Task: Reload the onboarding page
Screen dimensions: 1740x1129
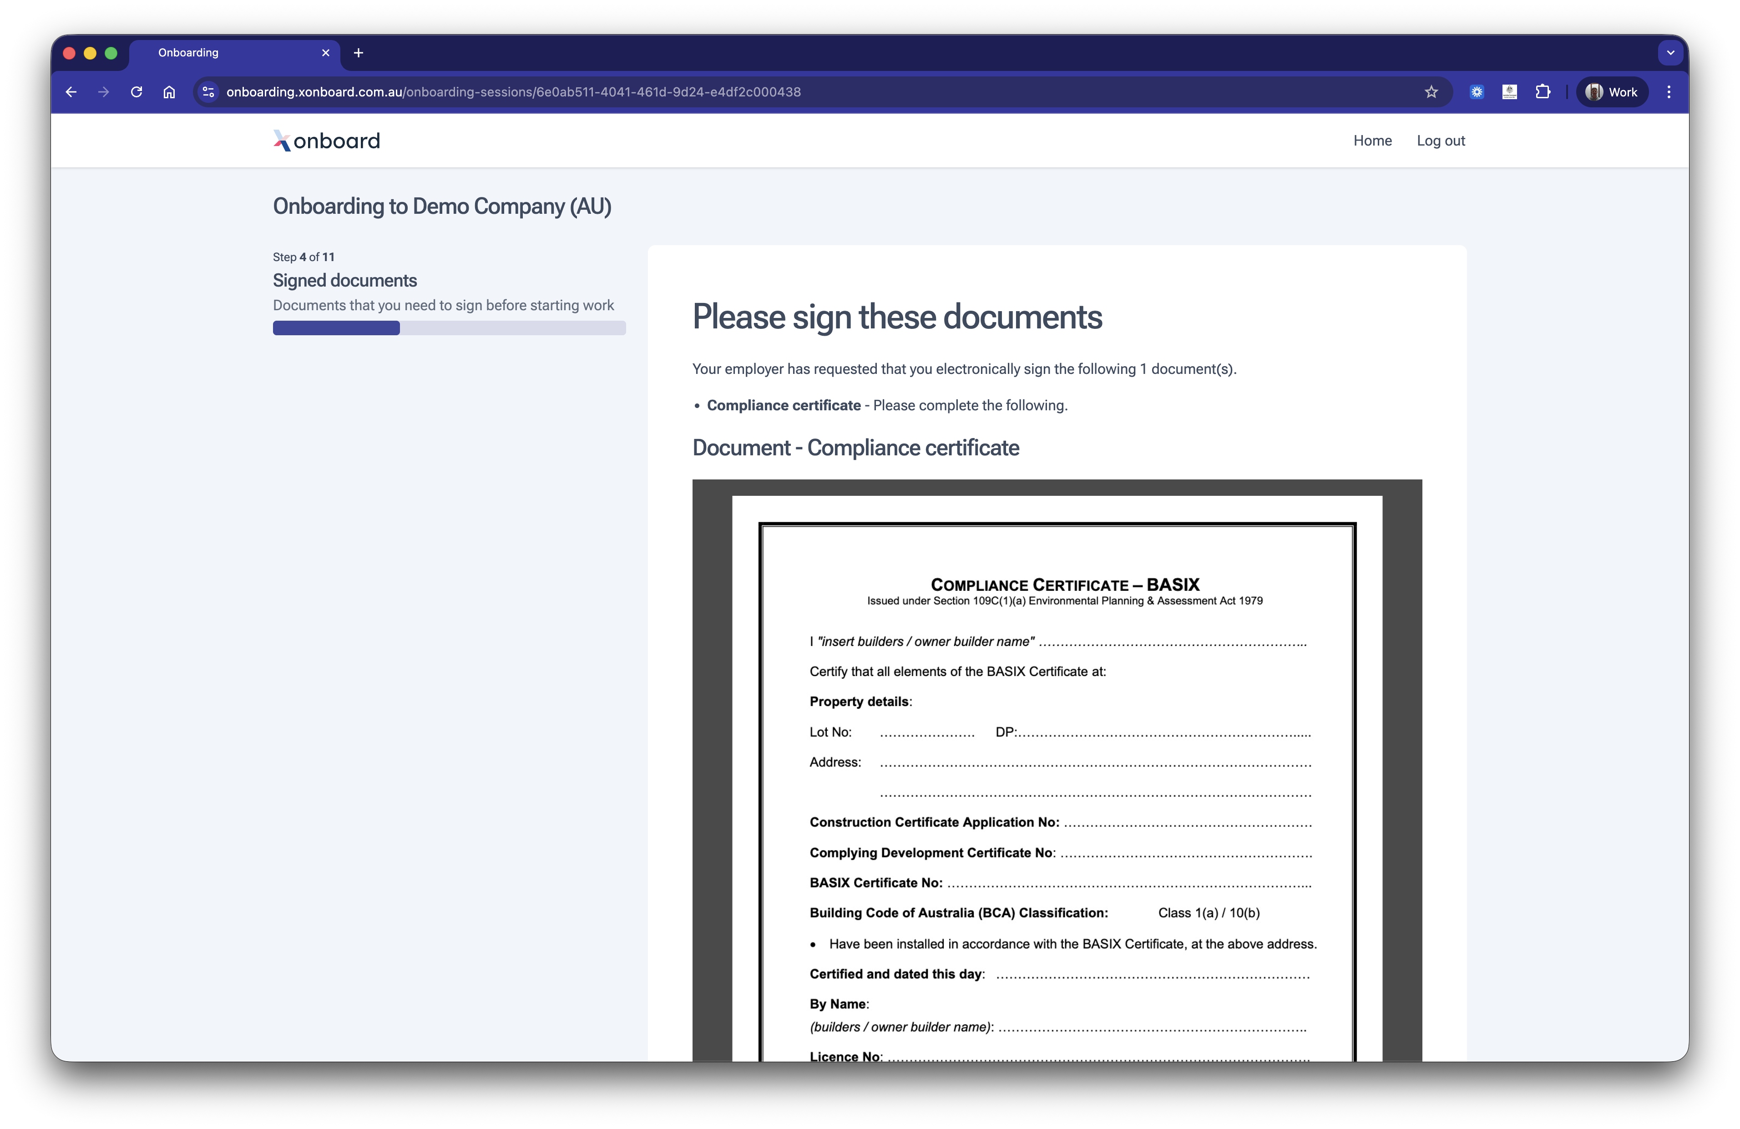Action: pos(136,92)
